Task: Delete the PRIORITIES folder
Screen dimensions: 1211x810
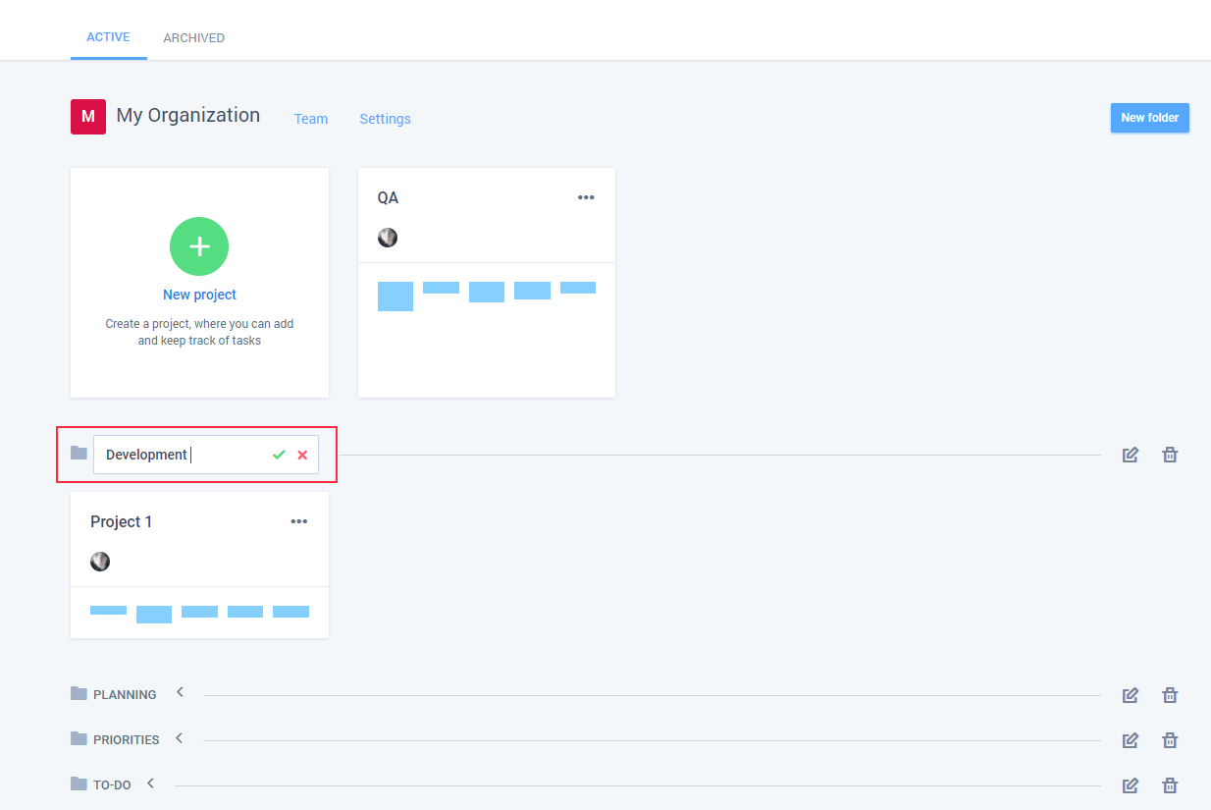Action: tap(1170, 740)
